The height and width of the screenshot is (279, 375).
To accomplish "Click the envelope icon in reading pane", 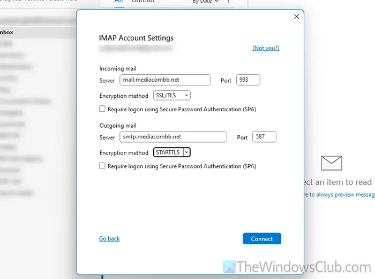I will click(x=331, y=162).
